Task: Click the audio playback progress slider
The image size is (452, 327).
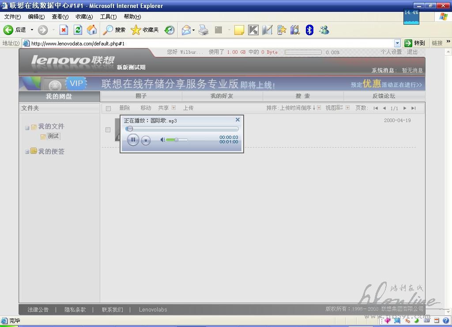Action: point(182,129)
